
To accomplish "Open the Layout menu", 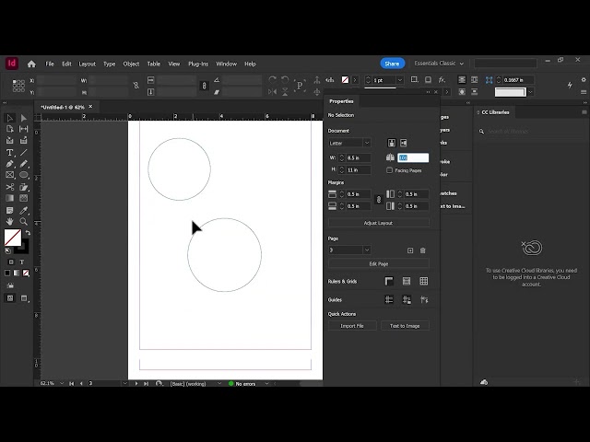I will click(87, 64).
